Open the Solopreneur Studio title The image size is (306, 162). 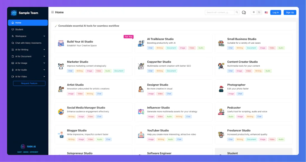click(79, 153)
